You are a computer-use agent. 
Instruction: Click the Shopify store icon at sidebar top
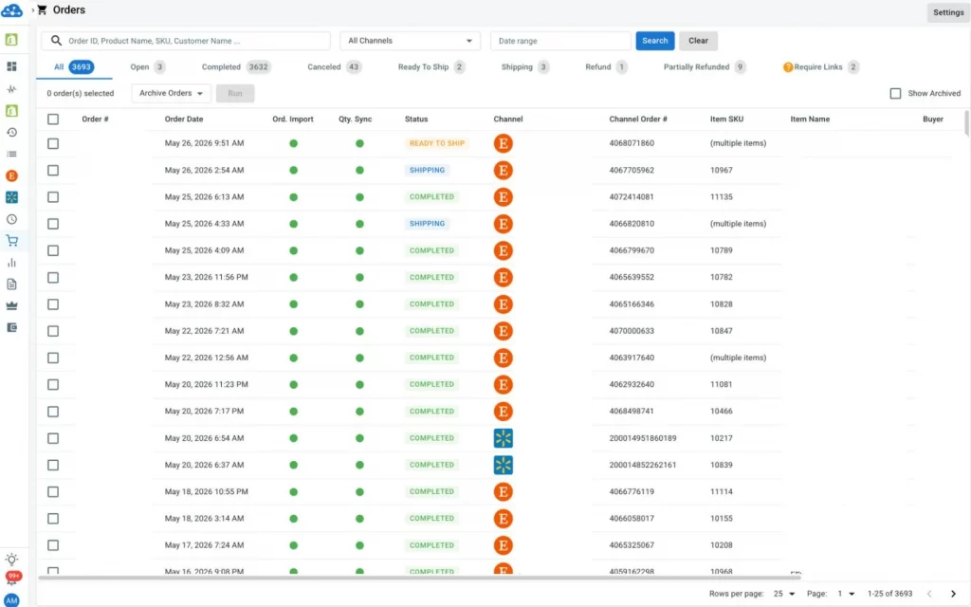(x=11, y=40)
